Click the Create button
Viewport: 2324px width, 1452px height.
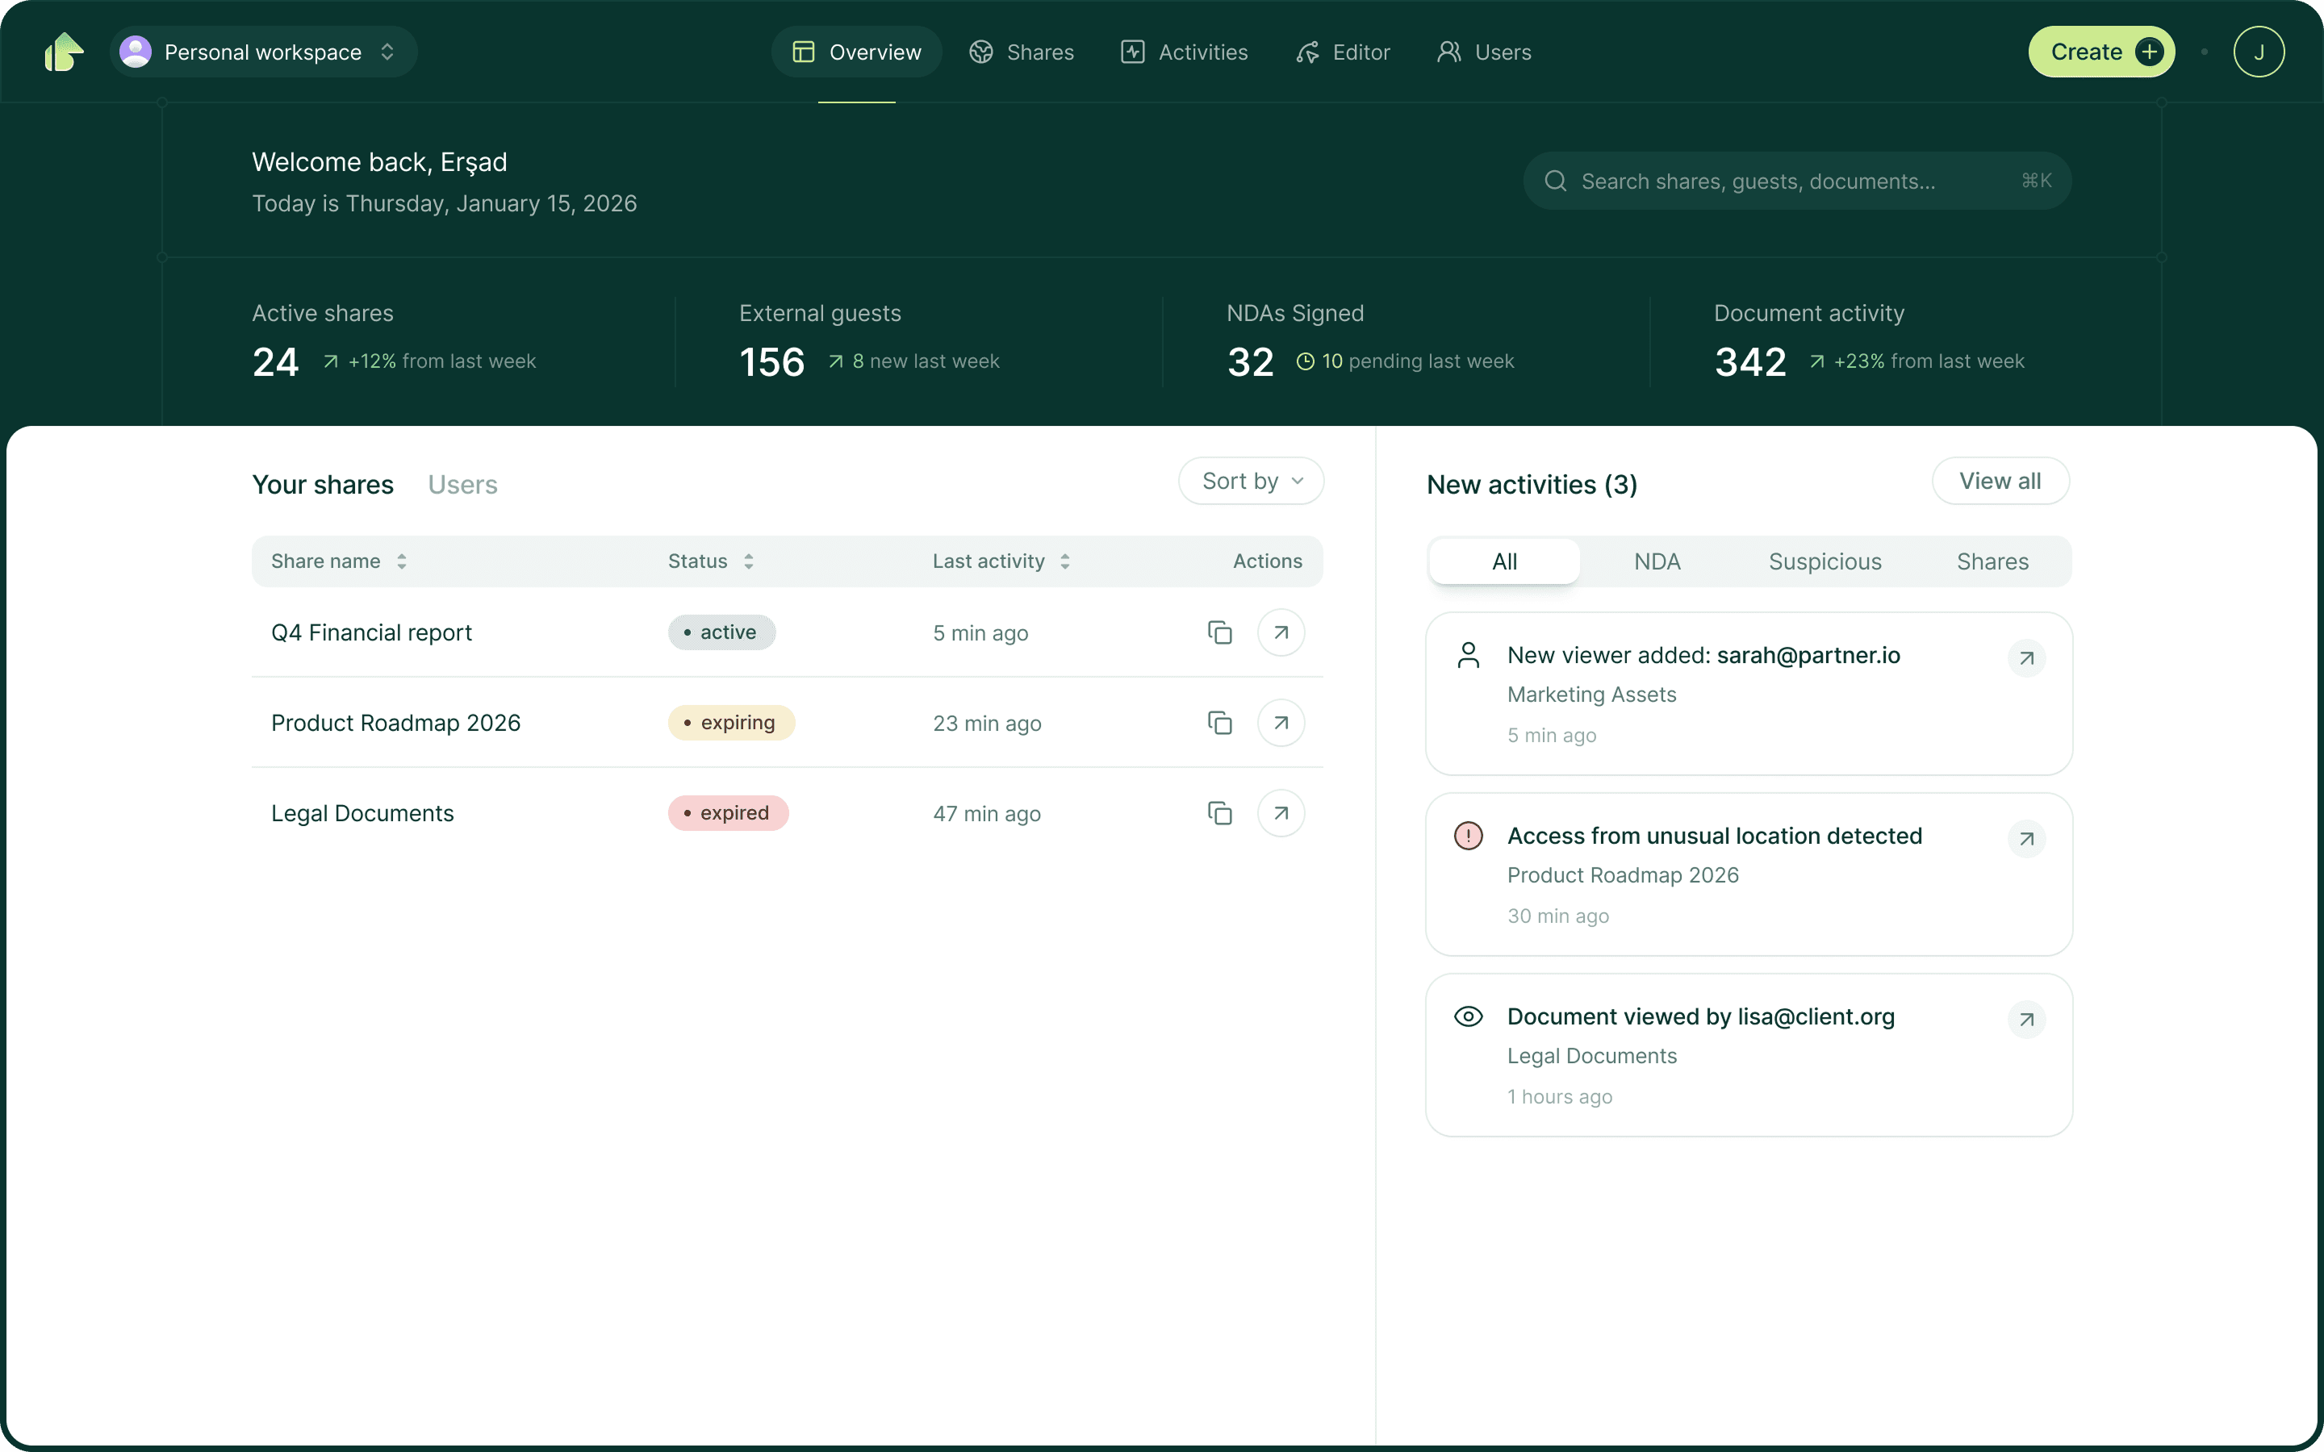2101,52
